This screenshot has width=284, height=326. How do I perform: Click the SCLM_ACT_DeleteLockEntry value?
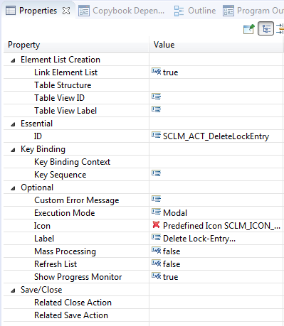pos(216,136)
